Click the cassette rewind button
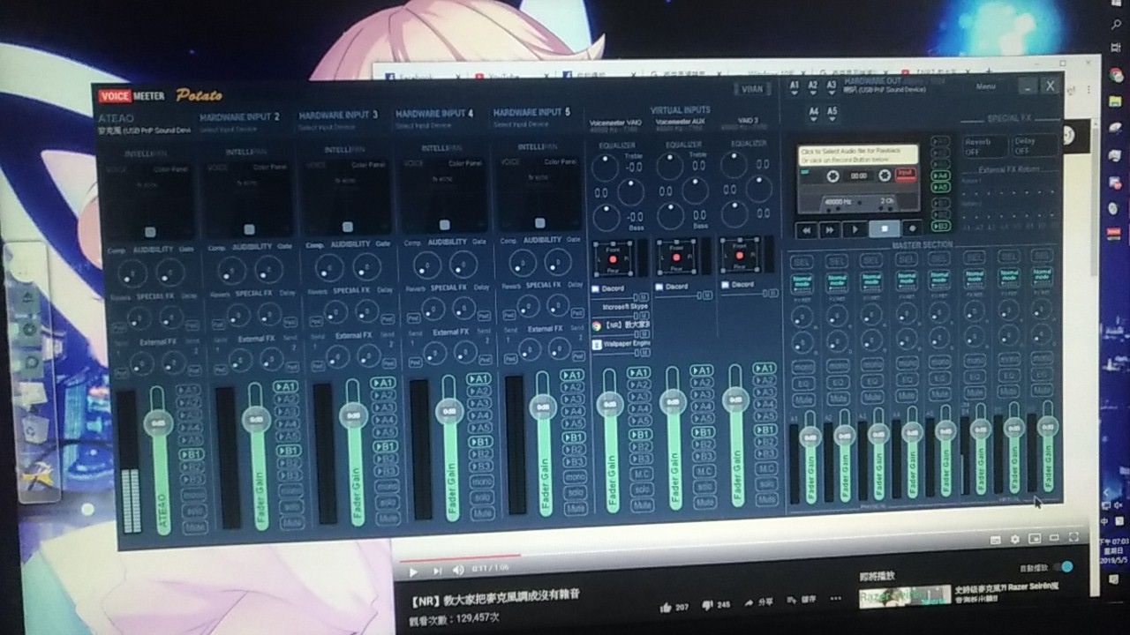 805,229
